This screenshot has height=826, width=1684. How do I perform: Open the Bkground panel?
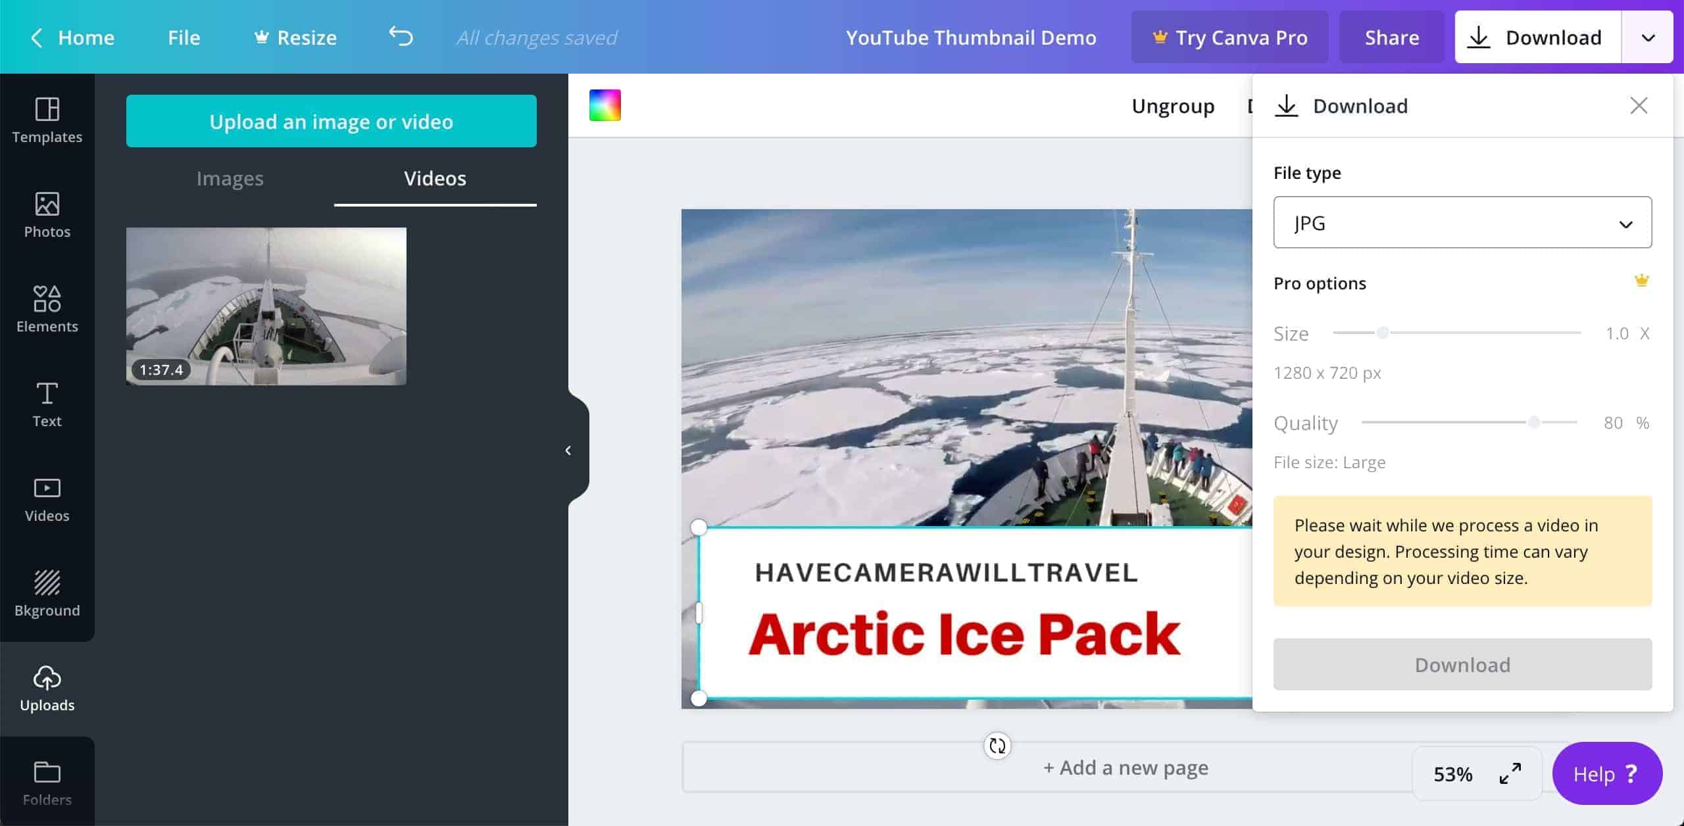pyautogui.click(x=47, y=592)
